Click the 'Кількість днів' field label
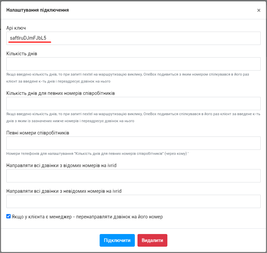Viewport: 267px width, 253px height. click(x=22, y=54)
